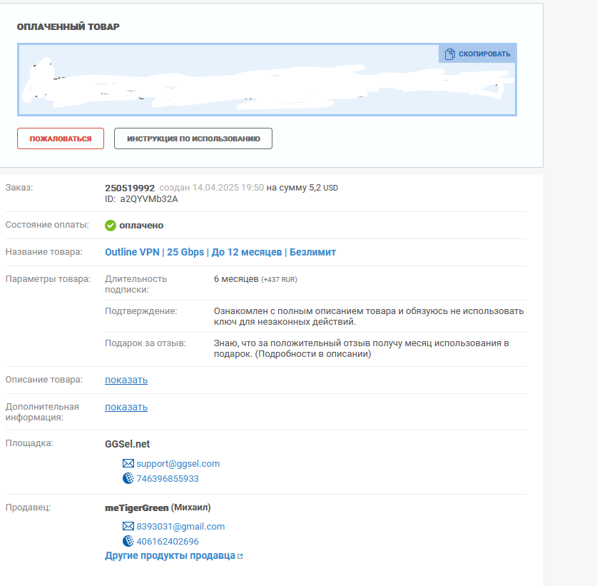Click the copy icon in the paid product box
The width and height of the screenshot is (597, 586).
449,54
